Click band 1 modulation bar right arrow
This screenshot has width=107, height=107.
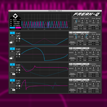click(x=89, y=32)
